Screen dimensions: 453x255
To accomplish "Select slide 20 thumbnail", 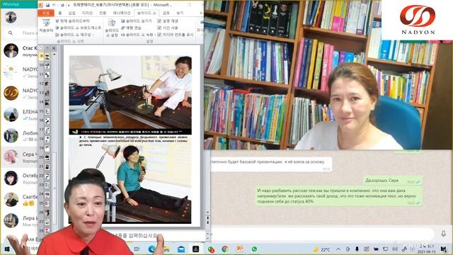I will [47, 157].
